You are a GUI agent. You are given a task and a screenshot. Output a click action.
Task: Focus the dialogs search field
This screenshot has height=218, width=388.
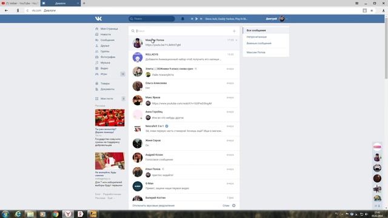pyautogui.click(x=183, y=31)
